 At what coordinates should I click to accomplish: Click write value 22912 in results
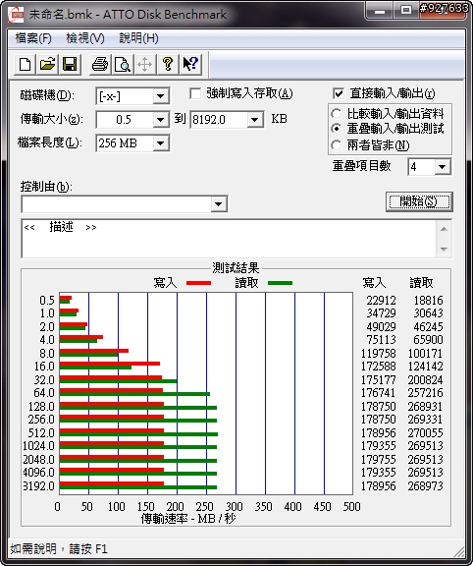381,301
